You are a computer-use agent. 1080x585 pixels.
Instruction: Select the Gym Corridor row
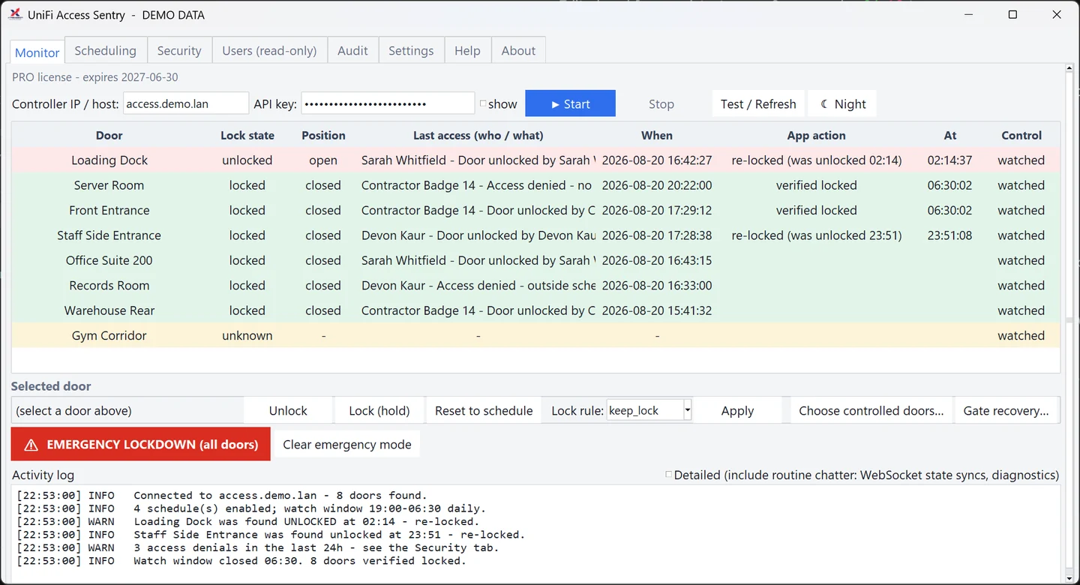[535, 335]
